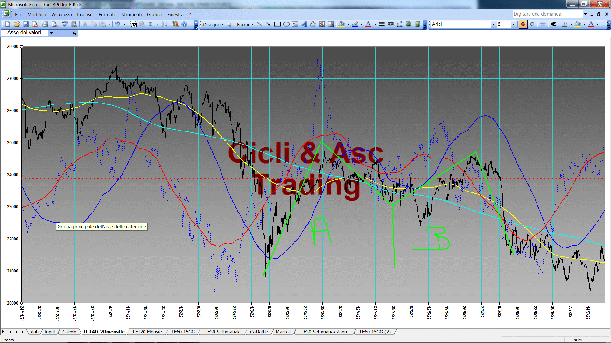Click the 3-D Style icon
This screenshot has height=343, width=611.
click(417, 24)
